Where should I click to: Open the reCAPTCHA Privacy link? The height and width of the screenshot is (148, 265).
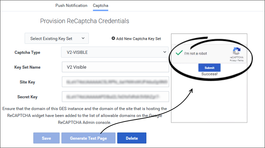click(x=233, y=60)
